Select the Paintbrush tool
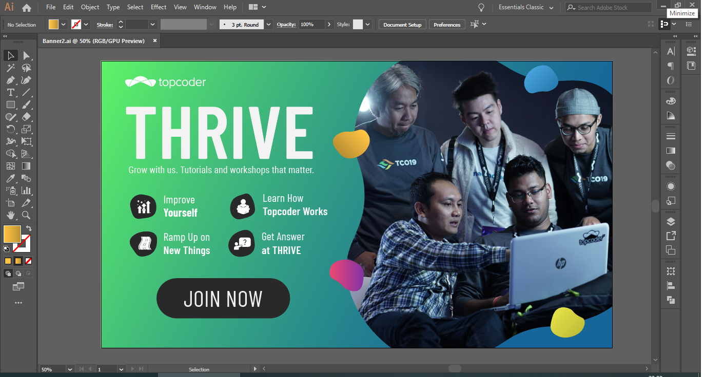 coord(26,104)
